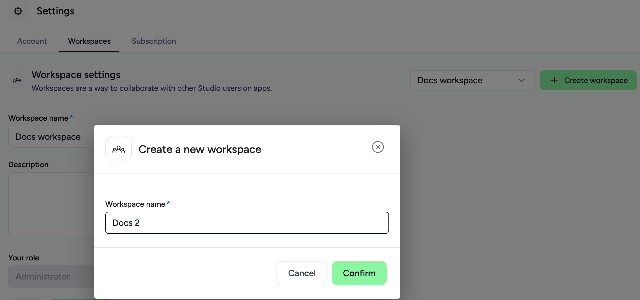Expand the Docs workspace selector dropdown
This screenshot has width=640, height=300.
(472, 80)
